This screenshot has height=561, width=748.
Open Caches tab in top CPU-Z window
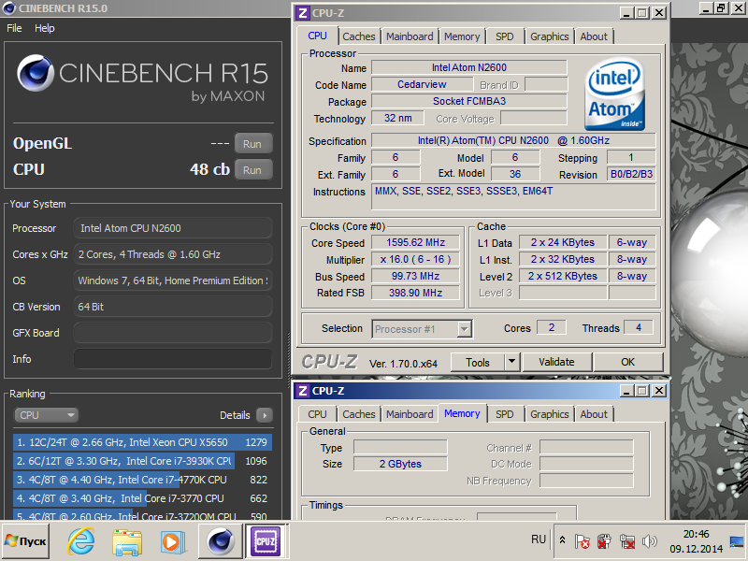(359, 36)
